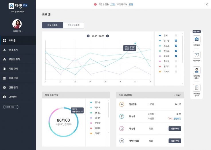Open the 이용가이드 icon
The width and height of the screenshot is (211, 150).
tap(197, 55)
